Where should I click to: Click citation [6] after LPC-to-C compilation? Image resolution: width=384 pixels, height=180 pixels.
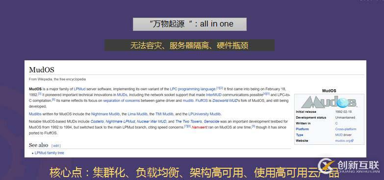(53, 100)
